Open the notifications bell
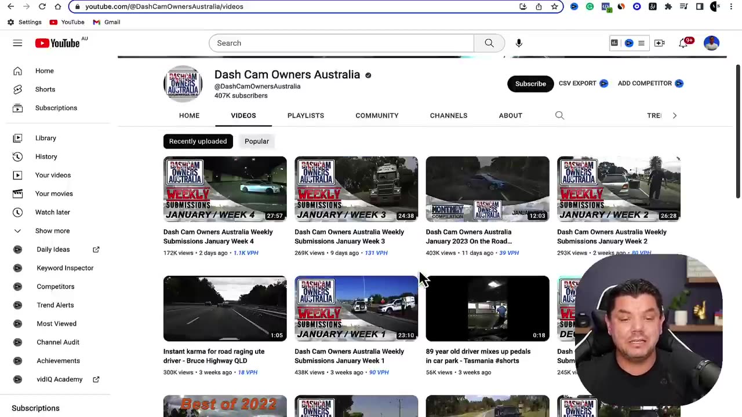This screenshot has width=742, height=417. coord(683,43)
